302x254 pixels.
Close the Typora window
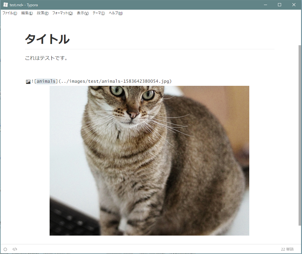(x=294, y=5)
